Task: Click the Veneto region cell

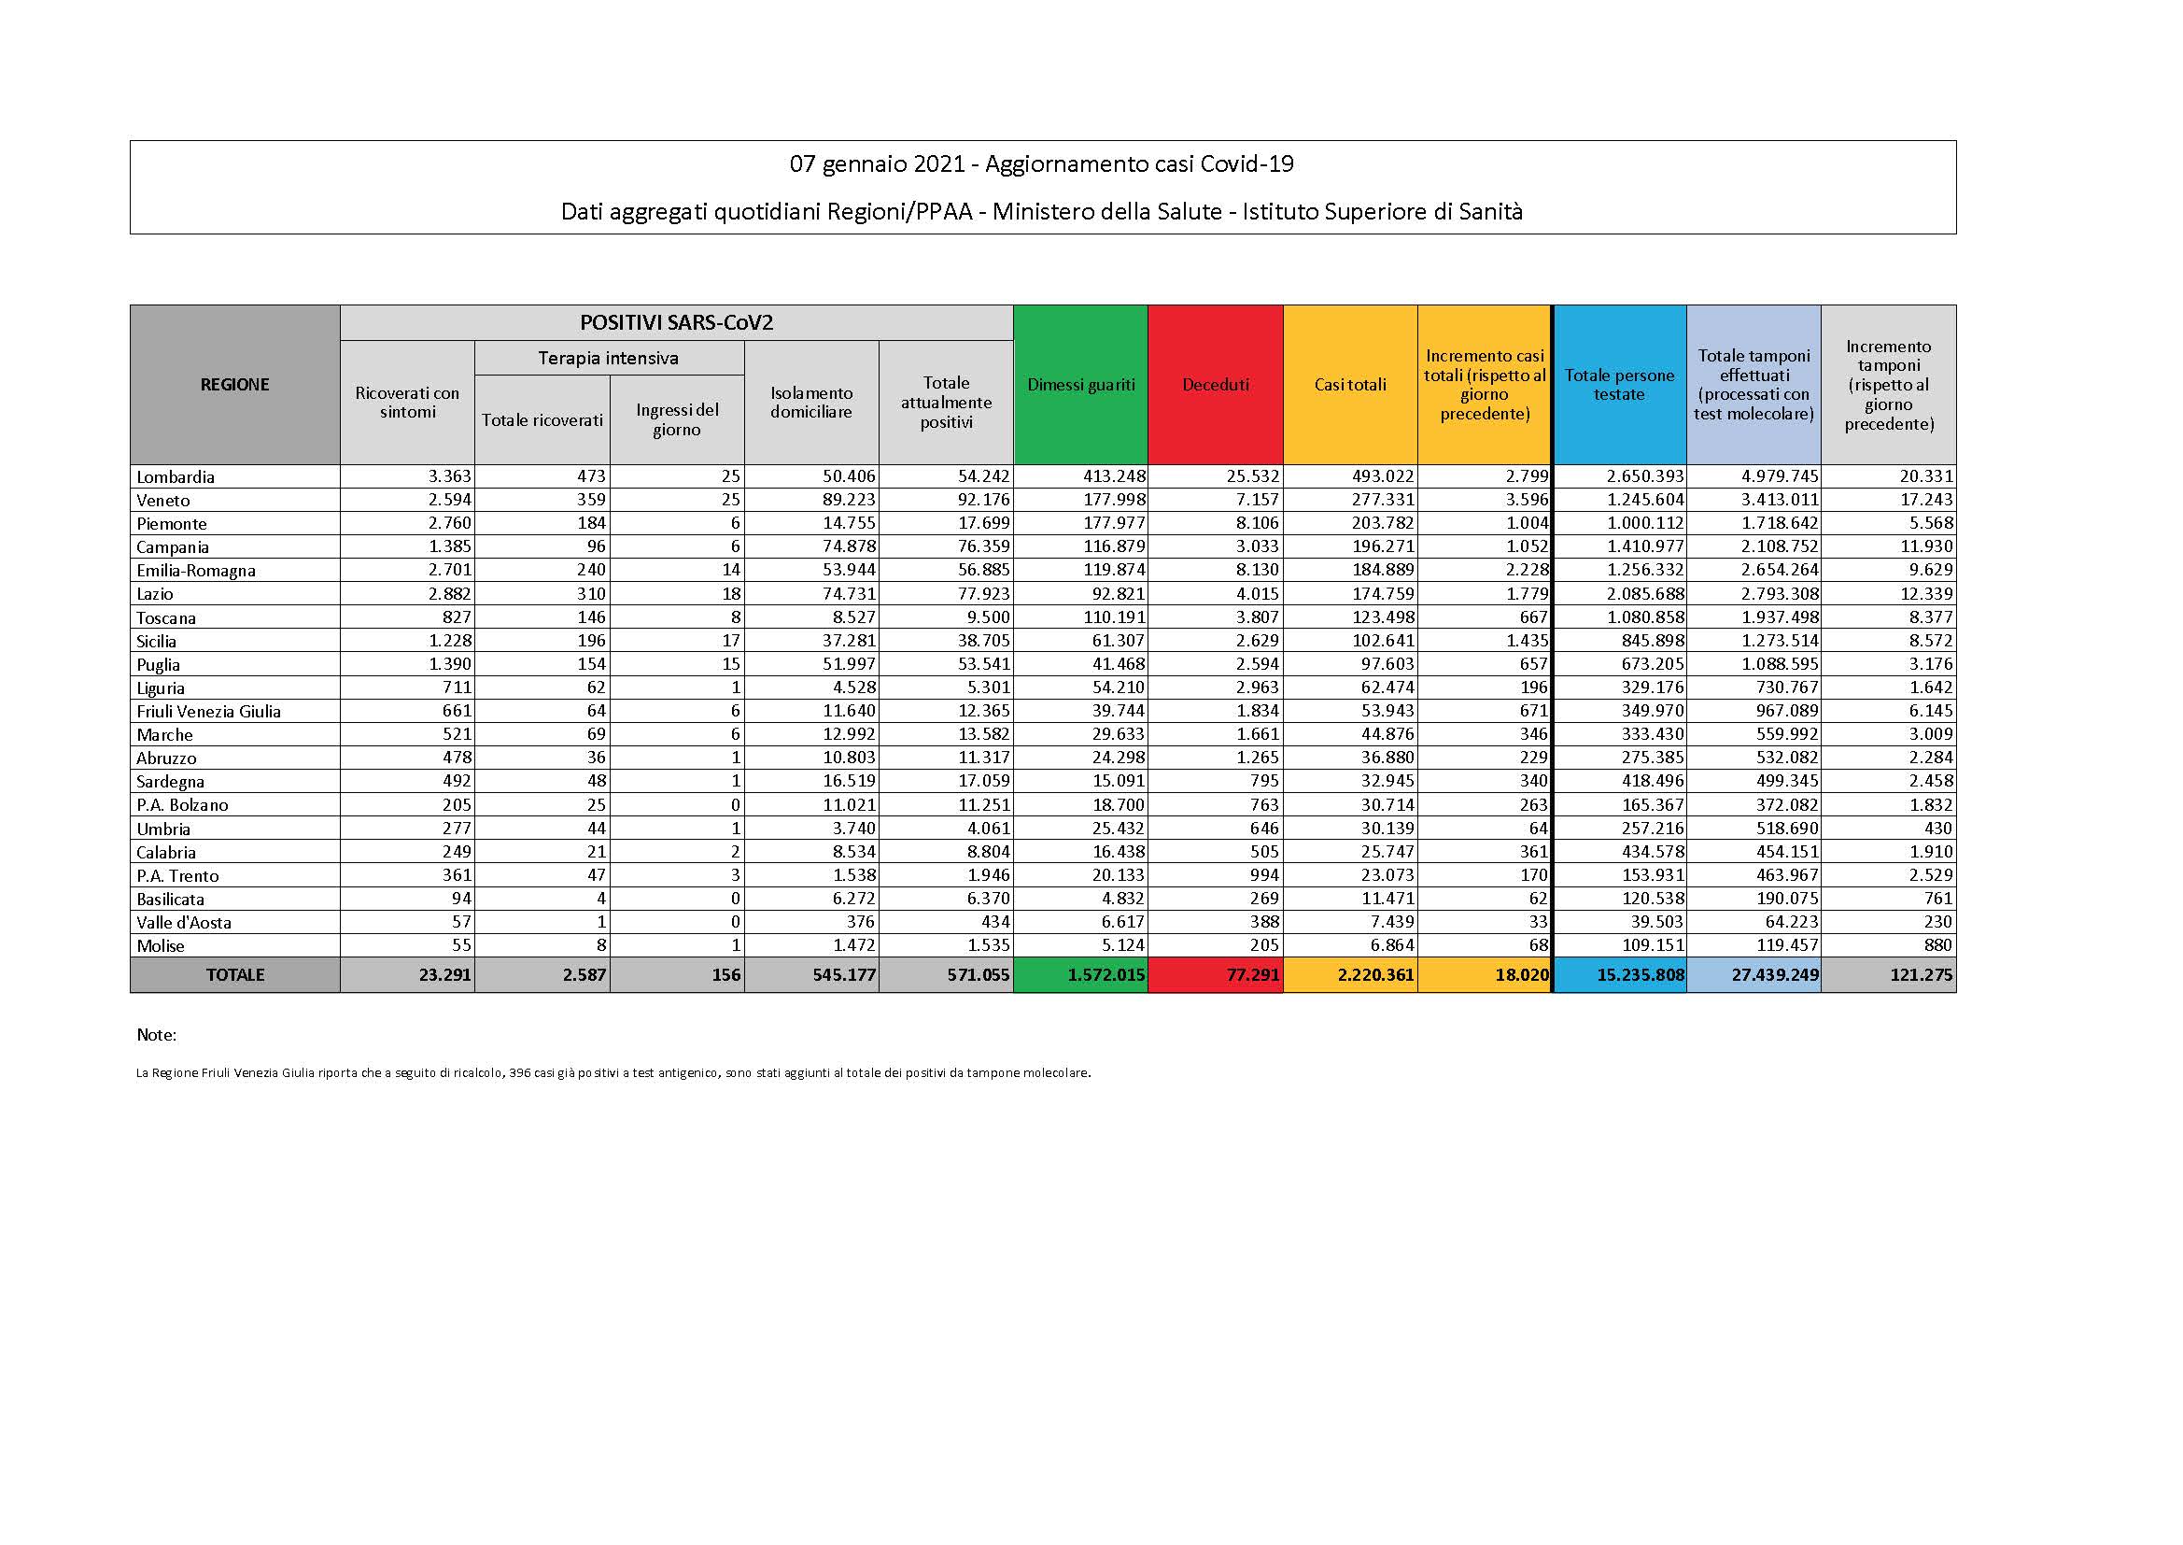Action: point(163,501)
